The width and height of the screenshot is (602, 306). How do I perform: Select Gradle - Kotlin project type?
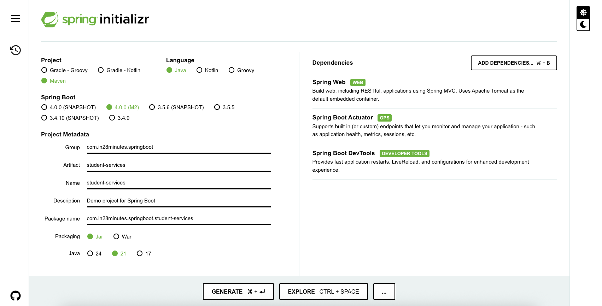click(101, 70)
